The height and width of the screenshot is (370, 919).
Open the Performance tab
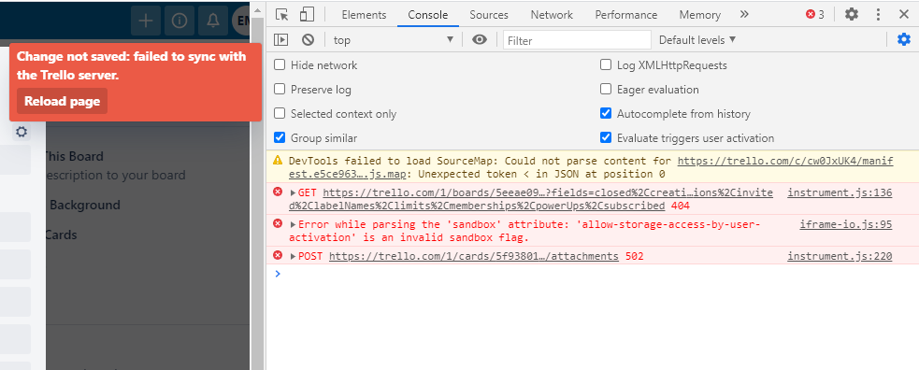626,15
